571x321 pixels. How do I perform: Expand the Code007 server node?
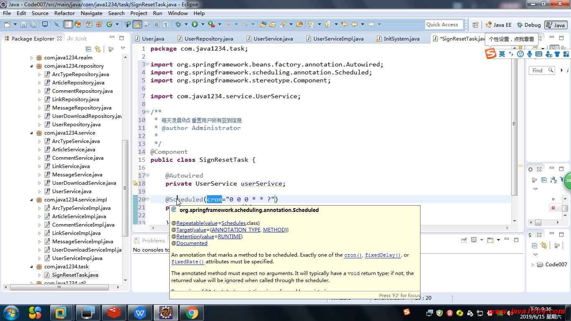click(x=533, y=265)
